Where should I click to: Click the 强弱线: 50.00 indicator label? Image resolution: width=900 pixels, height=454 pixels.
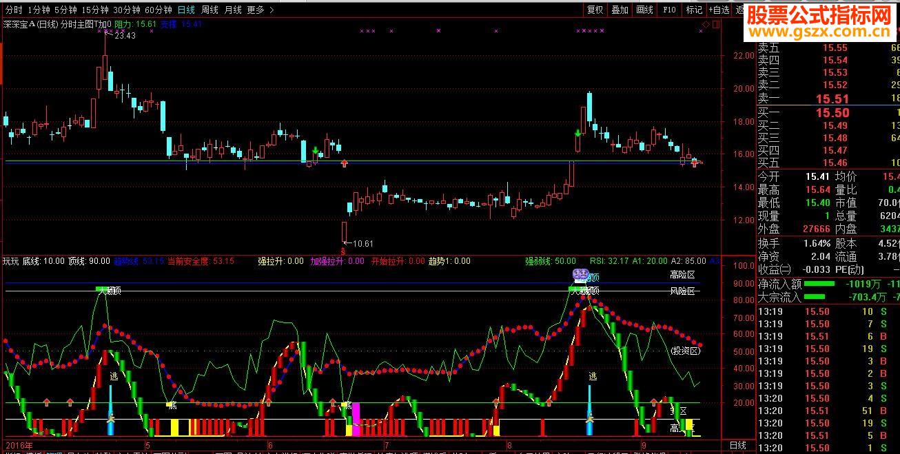click(x=550, y=261)
